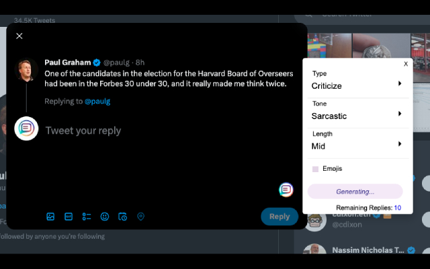Viewport: 430px width, 269px height.
Task: Close the reply compose dialog
Action: pos(19,36)
